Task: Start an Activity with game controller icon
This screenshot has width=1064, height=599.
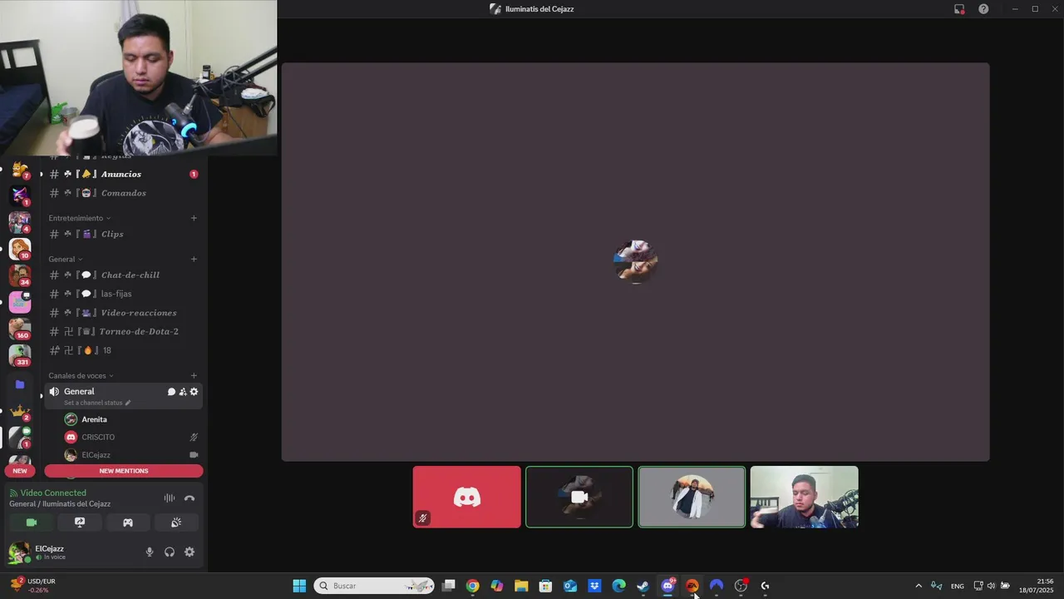Action: 128,522
